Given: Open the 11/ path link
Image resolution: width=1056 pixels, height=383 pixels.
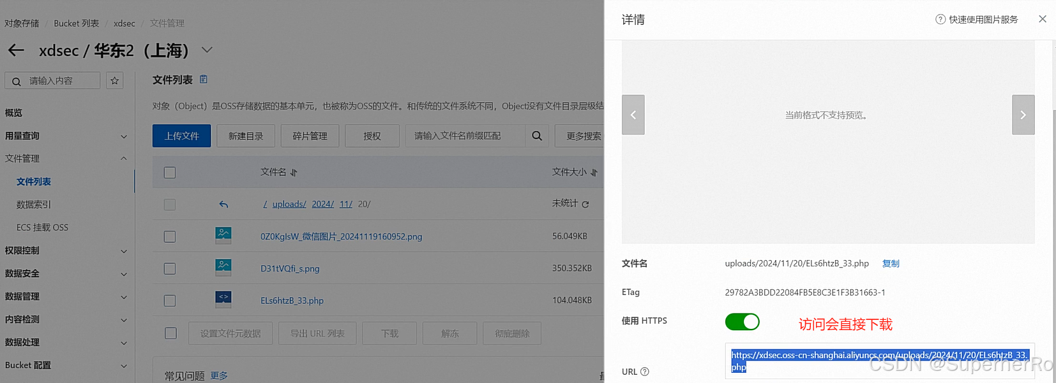Looking at the screenshot, I should pyautogui.click(x=346, y=204).
